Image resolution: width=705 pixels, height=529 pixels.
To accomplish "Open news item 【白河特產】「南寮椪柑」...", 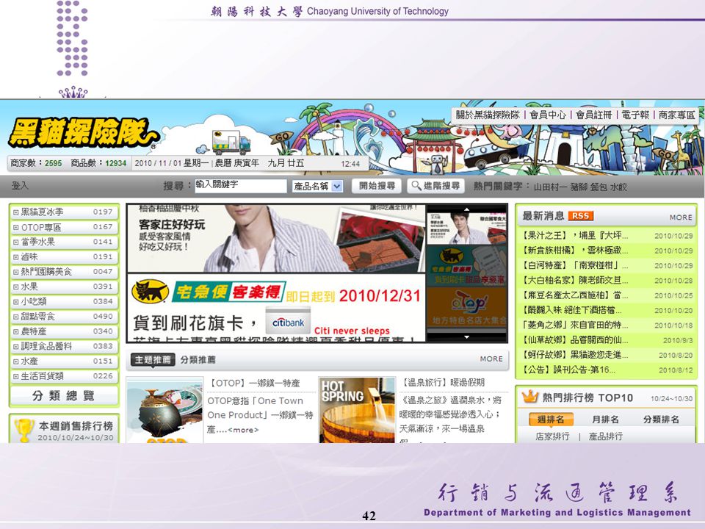I will tap(574, 265).
